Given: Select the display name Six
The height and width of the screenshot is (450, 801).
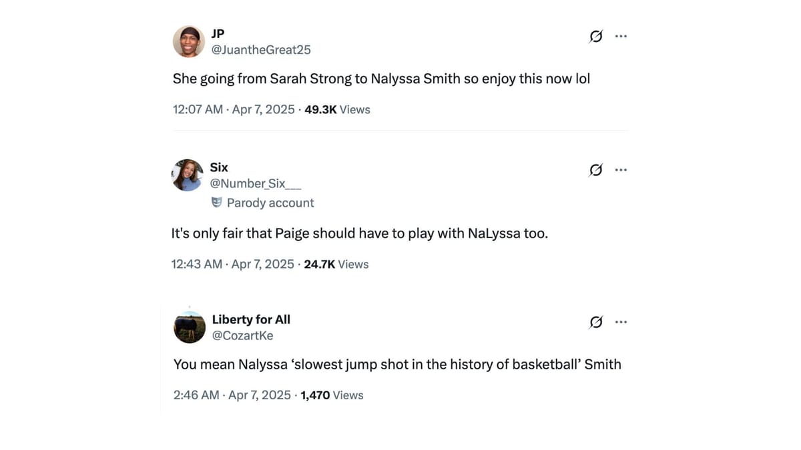Looking at the screenshot, I should pos(218,167).
